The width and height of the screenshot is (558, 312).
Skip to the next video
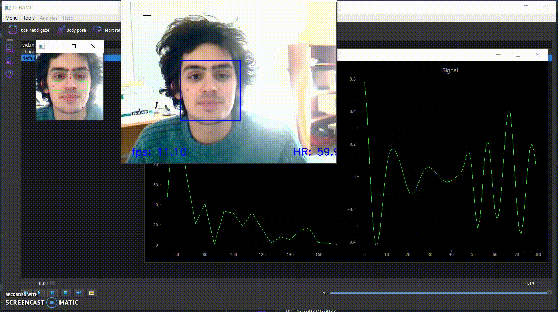[x=79, y=293]
